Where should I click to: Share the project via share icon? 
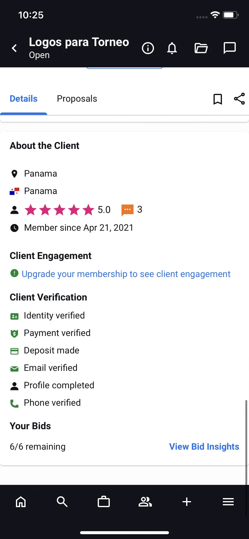[x=239, y=99]
